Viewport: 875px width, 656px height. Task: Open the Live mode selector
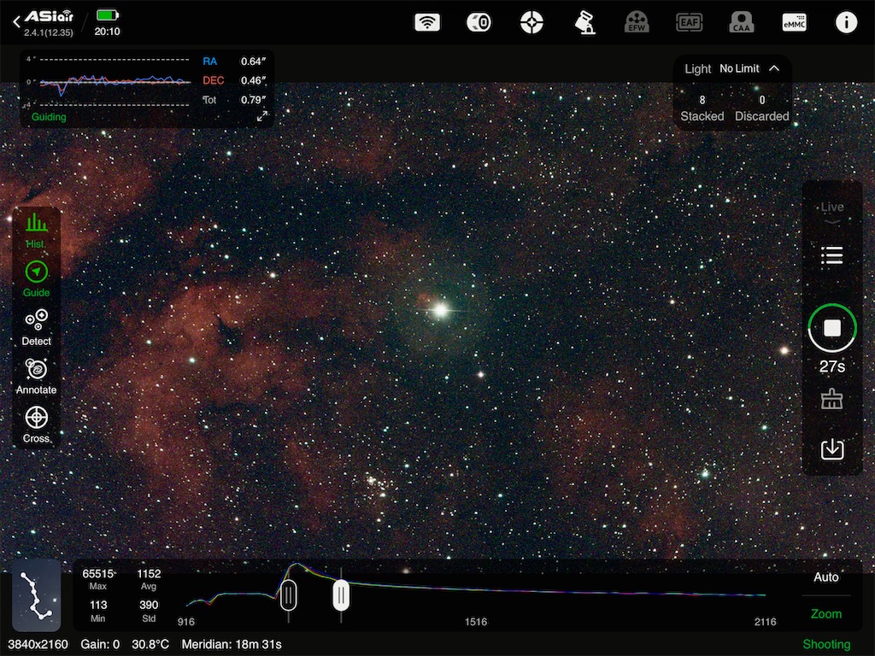pyautogui.click(x=831, y=212)
